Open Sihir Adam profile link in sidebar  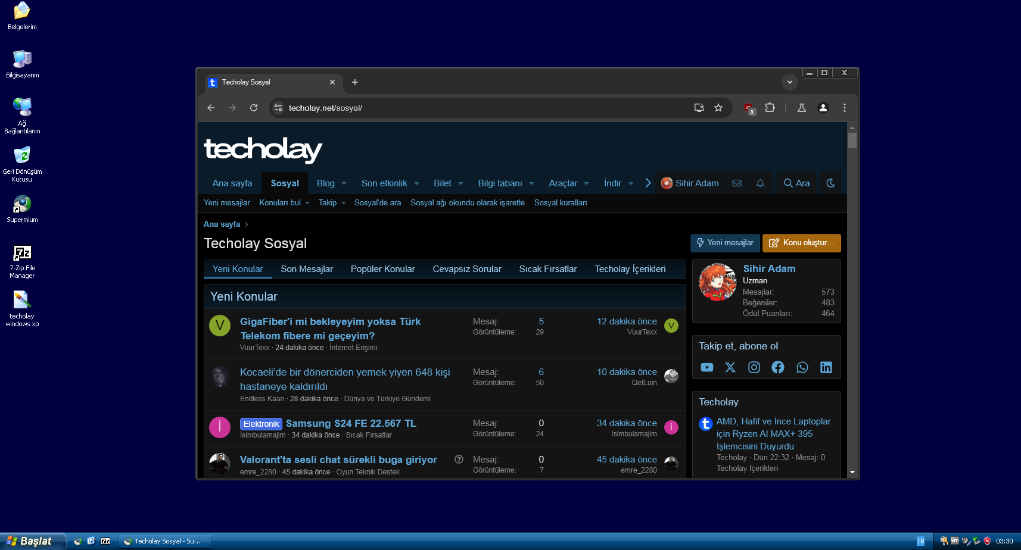(769, 268)
